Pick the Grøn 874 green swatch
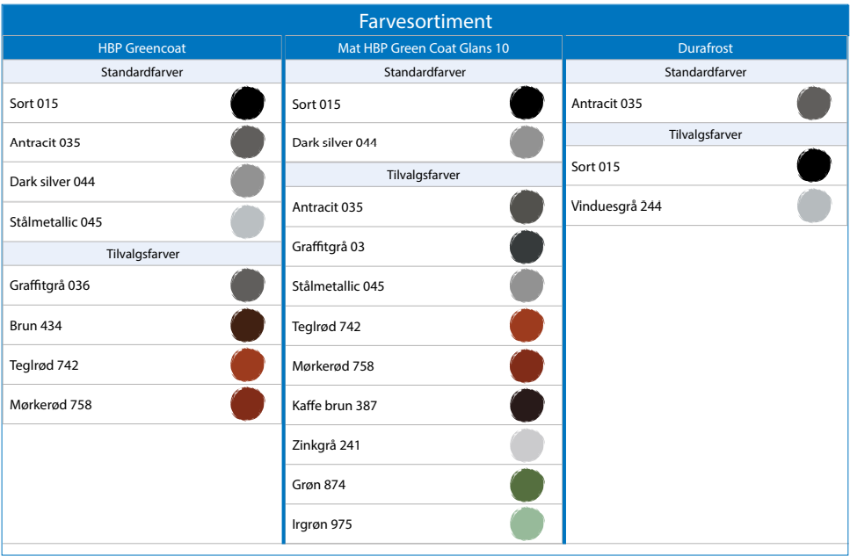 (x=527, y=485)
